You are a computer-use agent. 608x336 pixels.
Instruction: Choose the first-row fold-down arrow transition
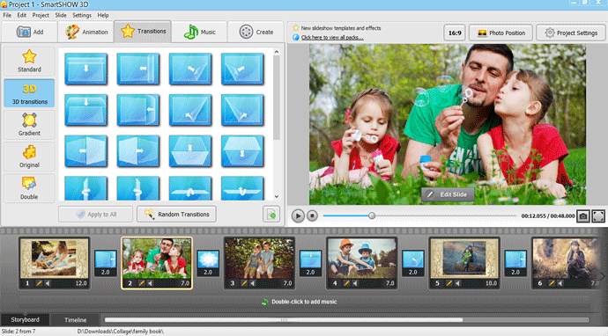(x=85, y=69)
